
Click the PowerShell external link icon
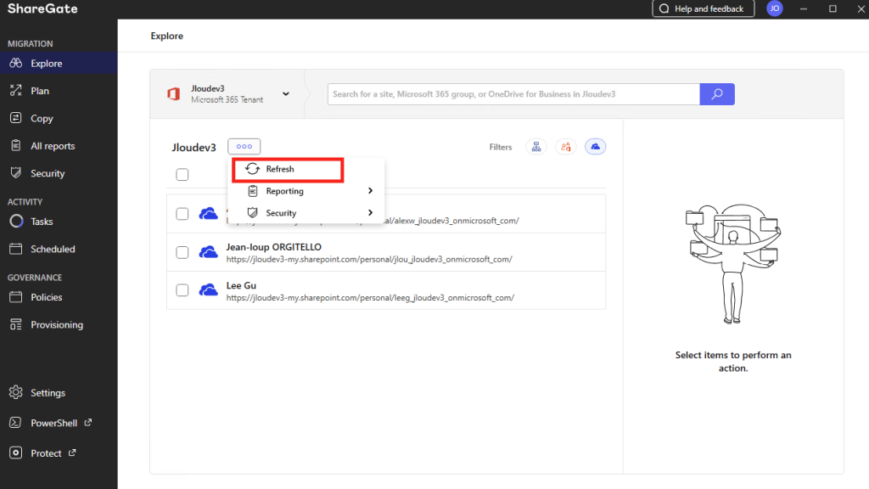(88, 423)
